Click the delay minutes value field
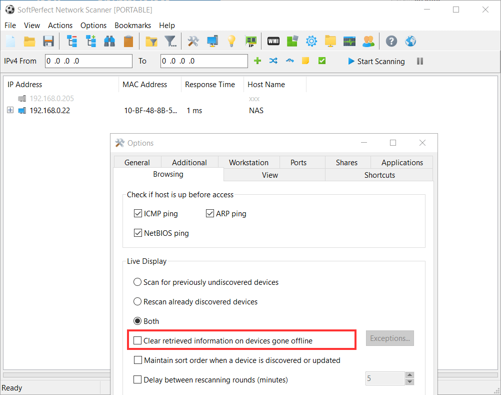The height and width of the screenshot is (395, 501). pos(385,378)
